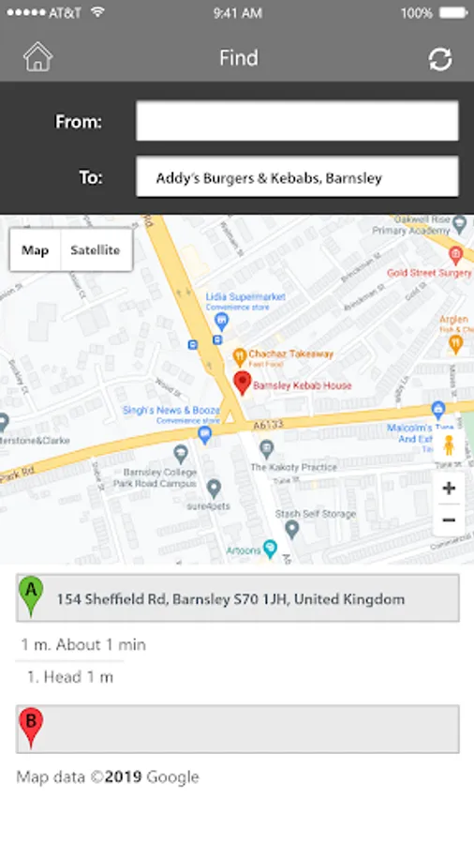Click the Chachaz Takeaway restaurant marker

coord(239,355)
